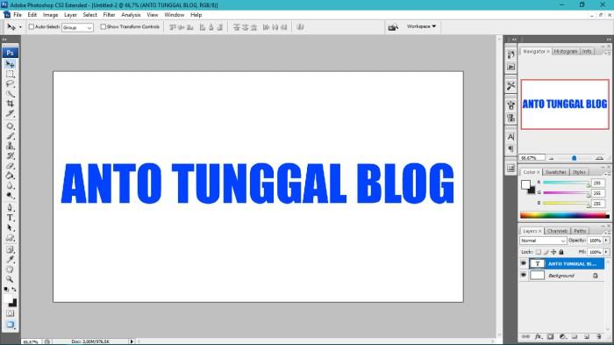Open the Paragraph panel icon in dock
The width and height of the screenshot is (614, 345).
coord(510,148)
